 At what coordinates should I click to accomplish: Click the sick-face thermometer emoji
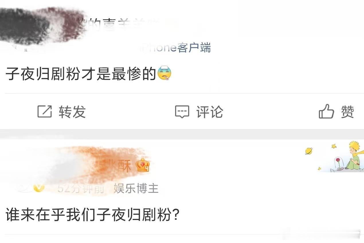(165, 73)
